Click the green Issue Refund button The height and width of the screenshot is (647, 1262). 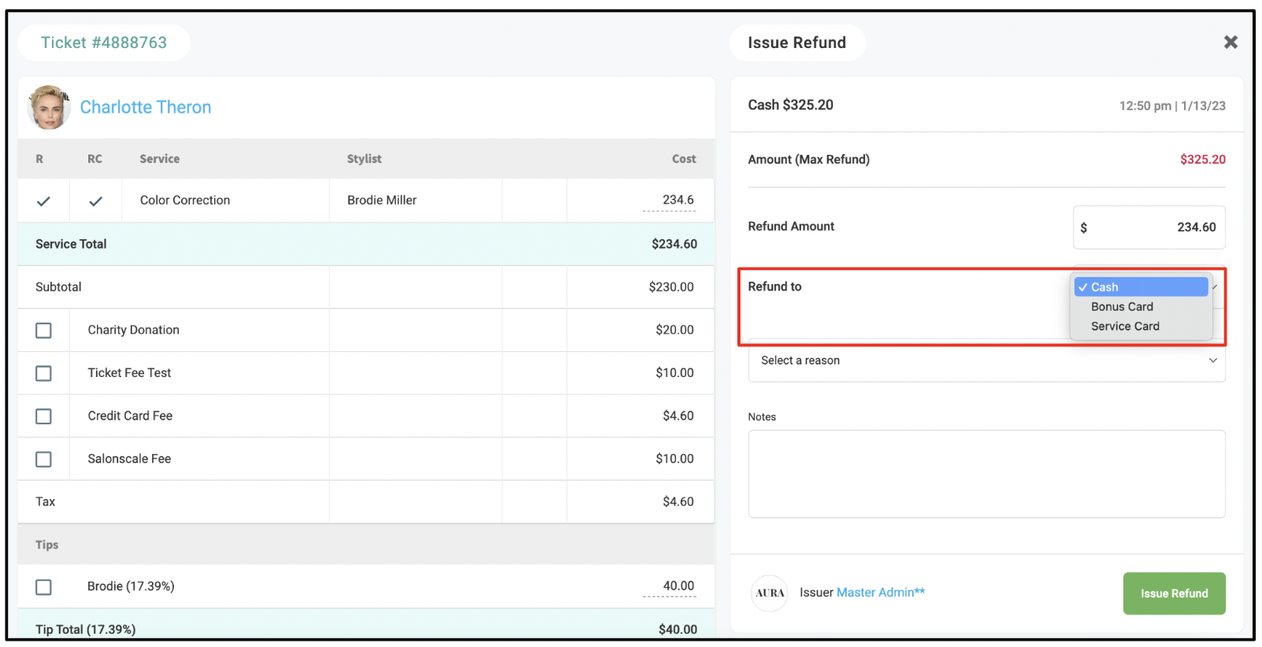[1174, 593]
